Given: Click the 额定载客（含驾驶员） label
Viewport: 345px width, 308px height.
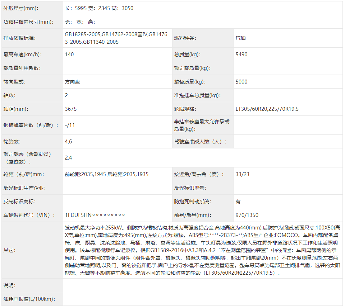Looking at the screenshot, I should (x=27, y=158).
